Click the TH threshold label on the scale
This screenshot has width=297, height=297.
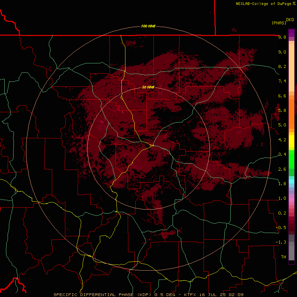tap(283, 257)
